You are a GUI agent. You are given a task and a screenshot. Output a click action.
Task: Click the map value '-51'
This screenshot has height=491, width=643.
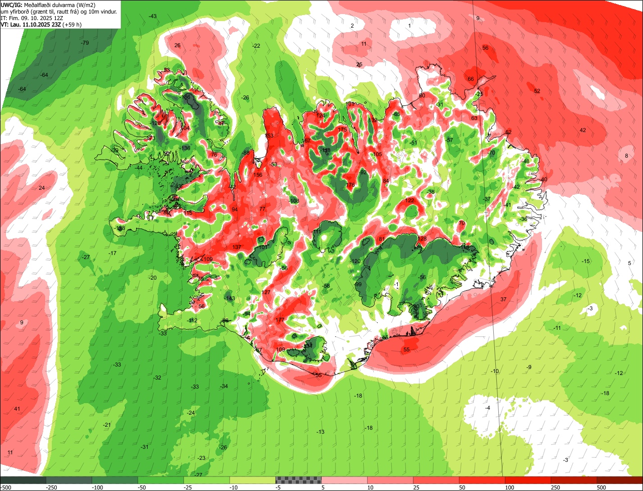click(413, 143)
